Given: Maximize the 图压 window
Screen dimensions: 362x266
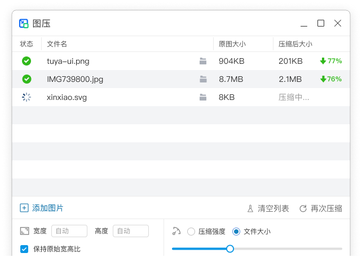Looking at the screenshot, I should tap(321, 23).
